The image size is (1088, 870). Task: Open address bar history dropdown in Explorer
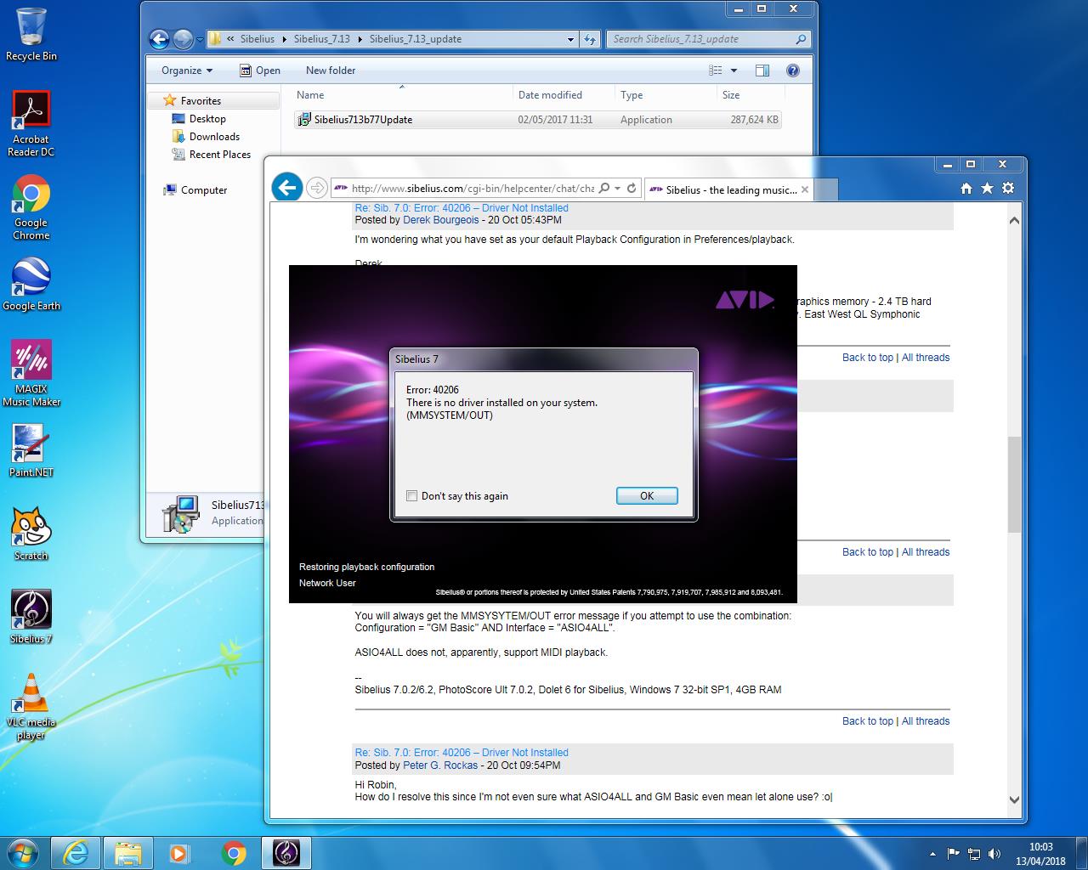point(570,39)
